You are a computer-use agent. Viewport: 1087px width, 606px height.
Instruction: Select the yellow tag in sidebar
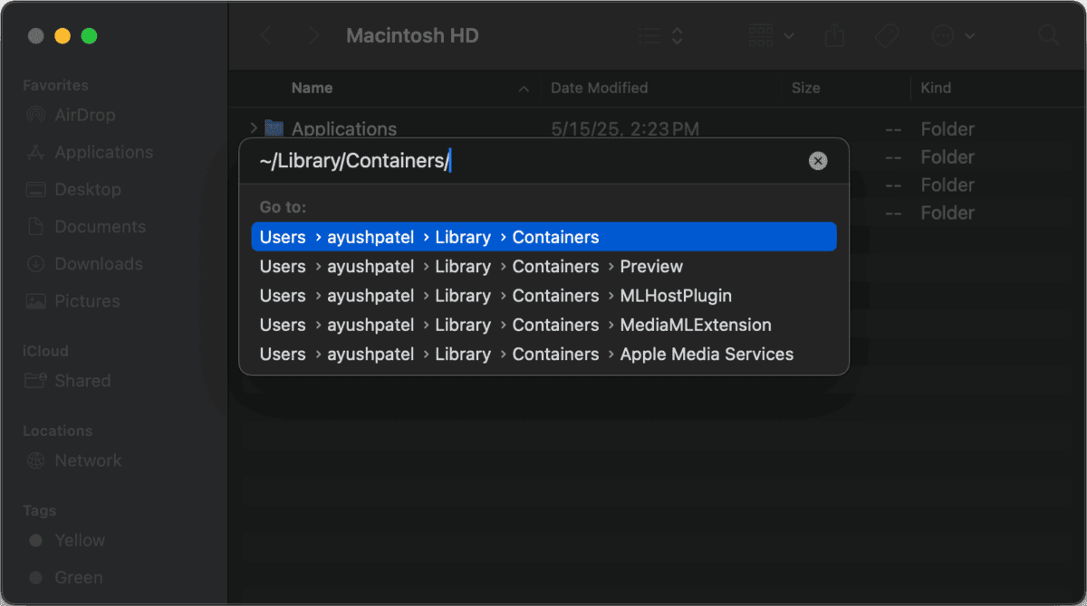pos(79,540)
